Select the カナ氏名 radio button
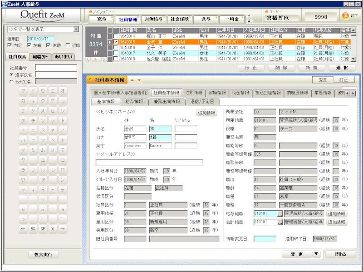Image resolution: width=363 pixels, height=272 pixels. point(11,82)
